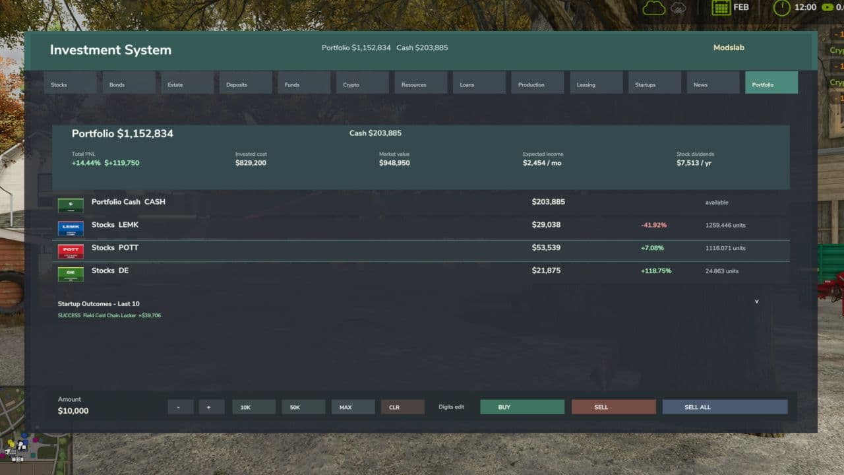Click the SELL ALL button

point(725,407)
